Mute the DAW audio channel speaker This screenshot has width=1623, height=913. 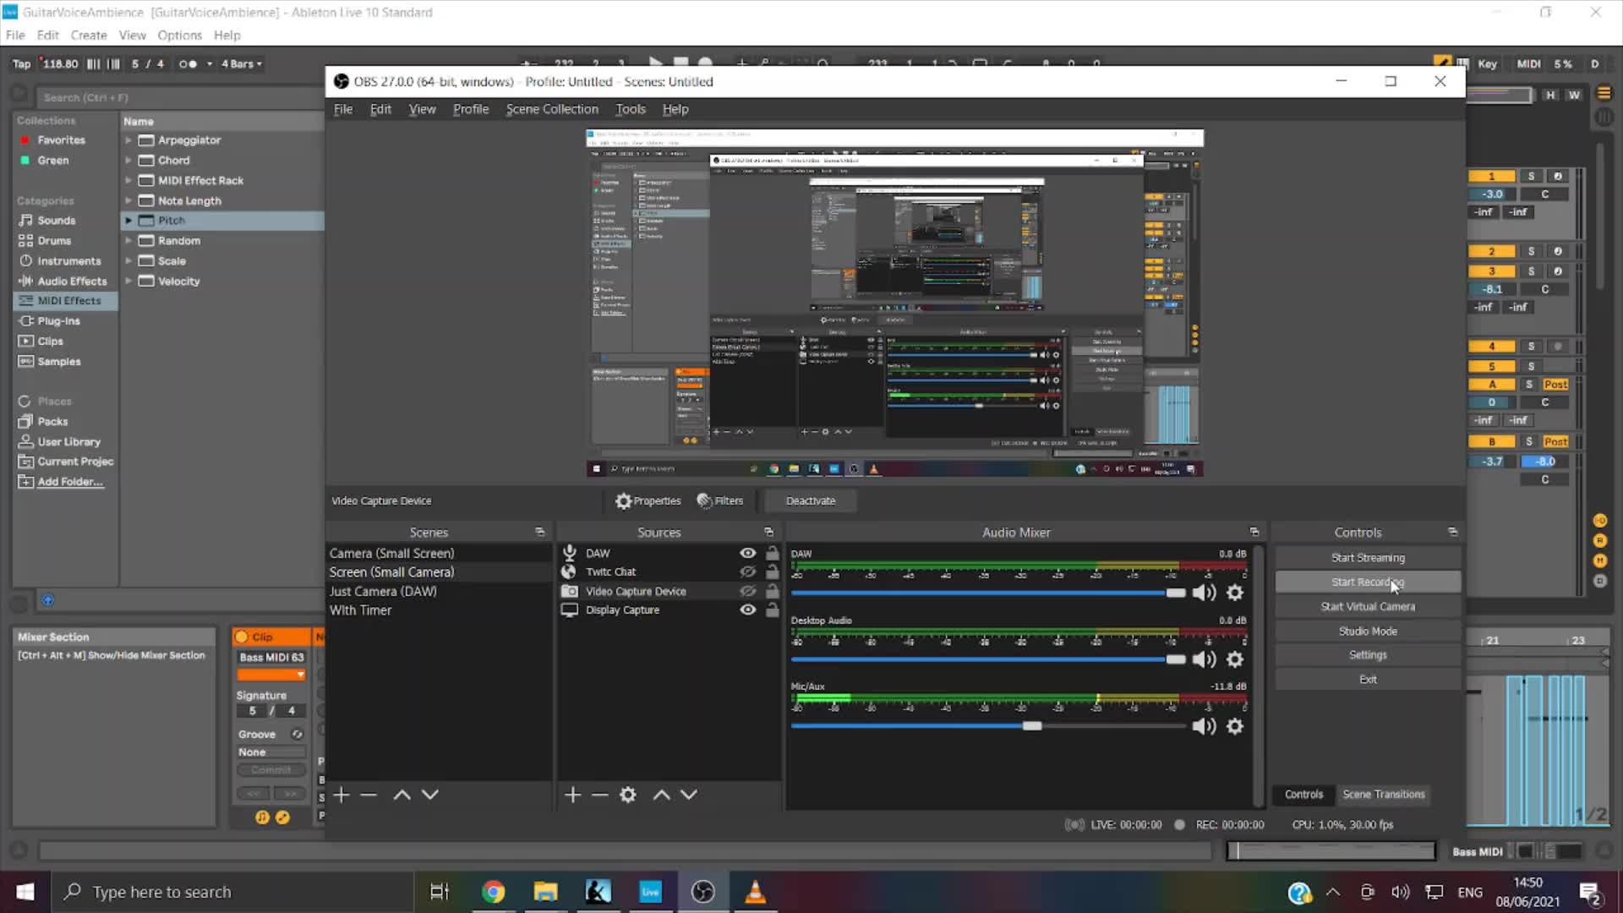[x=1204, y=593]
